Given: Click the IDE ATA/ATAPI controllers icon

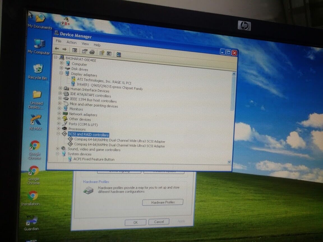Looking at the screenshot, I should [66, 94].
